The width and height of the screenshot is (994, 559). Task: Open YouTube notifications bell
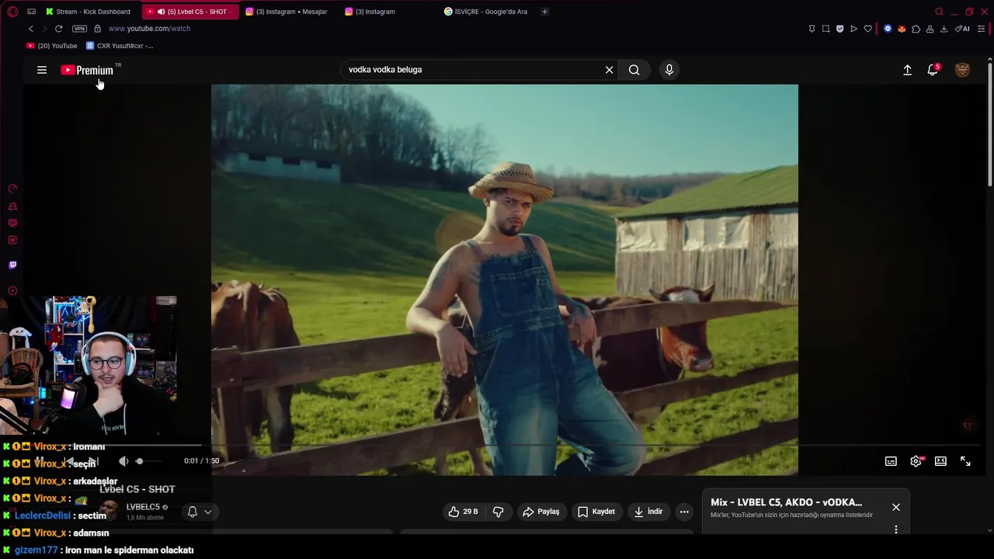(x=933, y=70)
